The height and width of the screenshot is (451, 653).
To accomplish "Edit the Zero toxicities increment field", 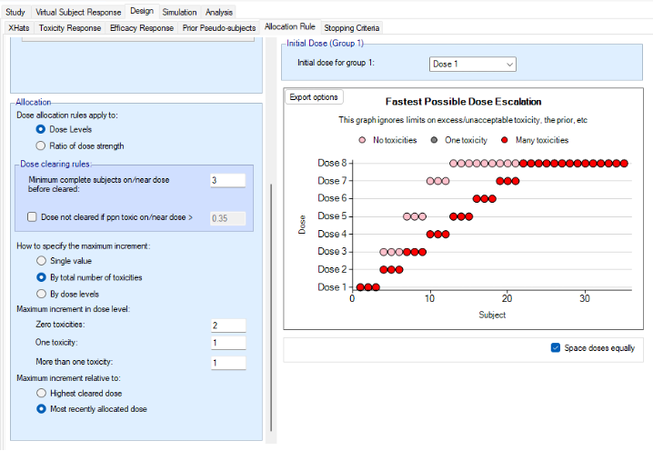I will (x=226, y=325).
